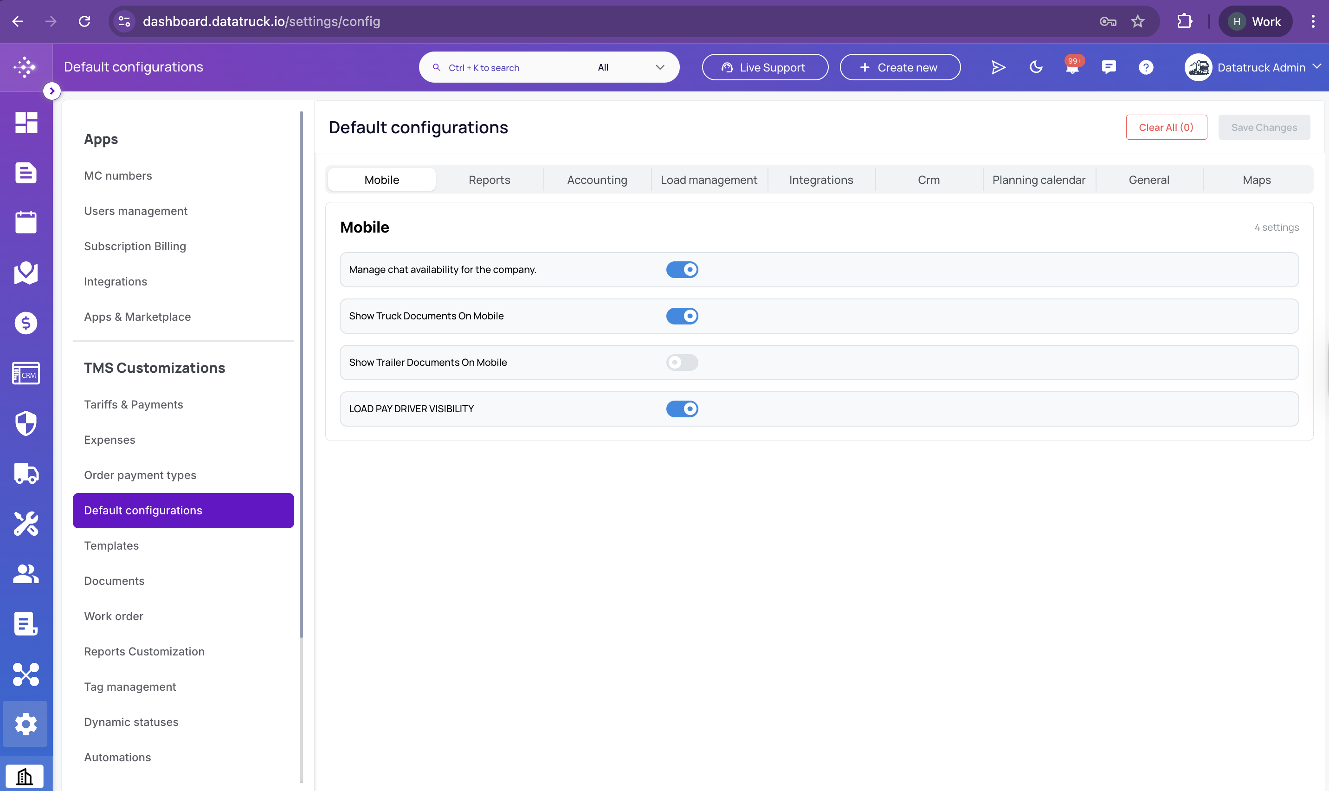
Task: Expand the collapsed sidebar arrow
Action: click(x=52, y=91)
